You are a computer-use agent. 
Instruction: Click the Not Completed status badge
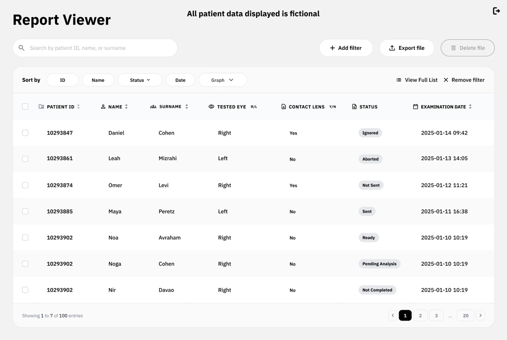(377, 290)
